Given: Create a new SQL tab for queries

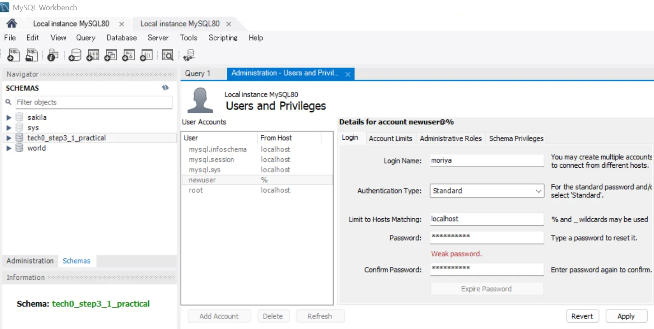Looking at the screenshot, I should tap(14, 55).
